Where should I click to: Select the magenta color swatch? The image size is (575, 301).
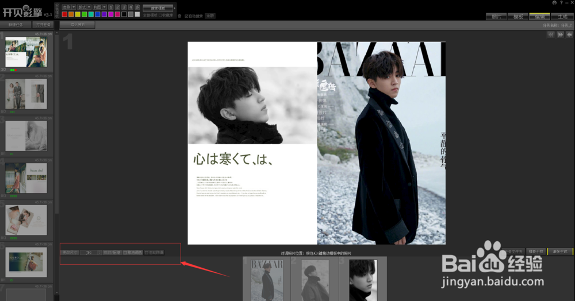click(111, 14)
